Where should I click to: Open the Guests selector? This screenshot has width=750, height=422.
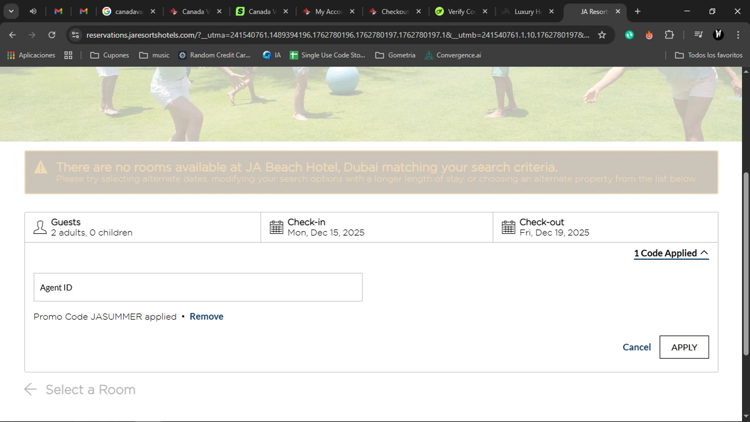click(142, 227)
